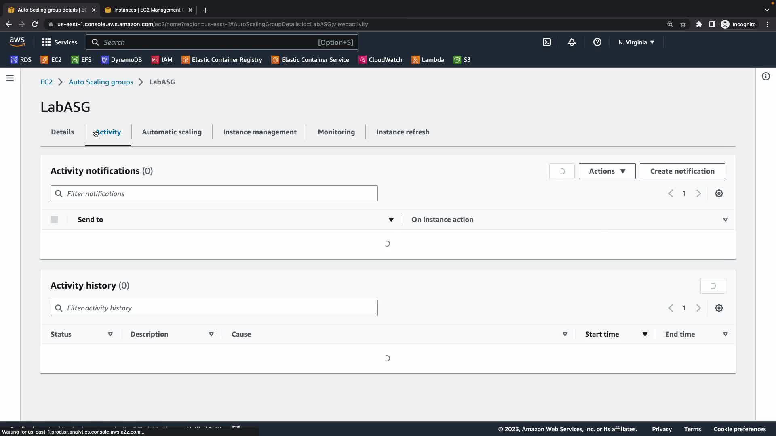The image size is (776, 436).
Task: Open the help question mark icon
Action: pyautogui.click(x=597, y=42)
